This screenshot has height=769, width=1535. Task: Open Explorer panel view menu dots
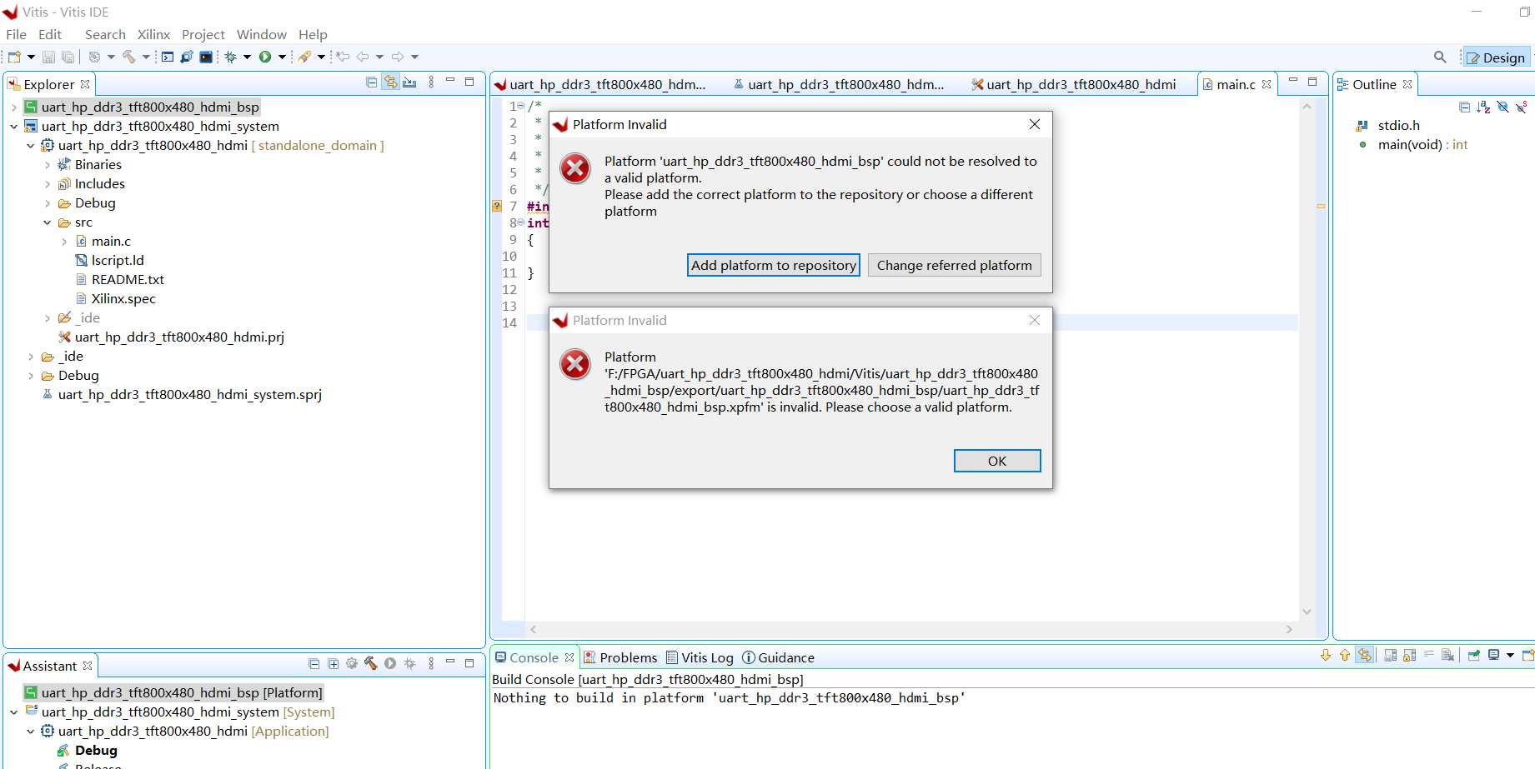click(x=431, y=82)
